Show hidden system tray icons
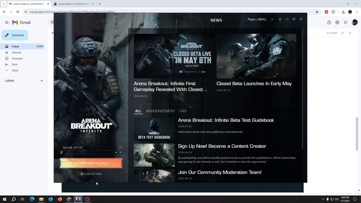 coord(323,199)
